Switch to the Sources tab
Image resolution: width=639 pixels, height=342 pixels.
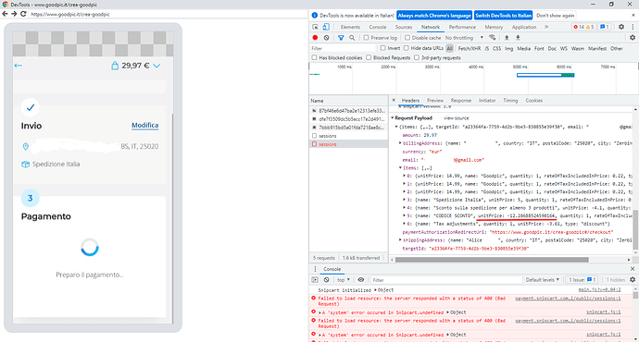pos(404,27)
